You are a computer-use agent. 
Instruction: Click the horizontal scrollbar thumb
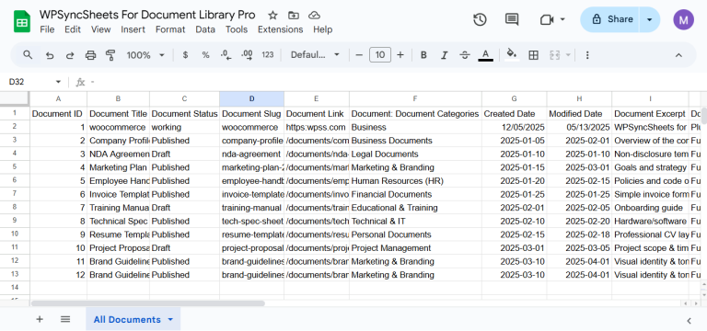pos(148,303)
